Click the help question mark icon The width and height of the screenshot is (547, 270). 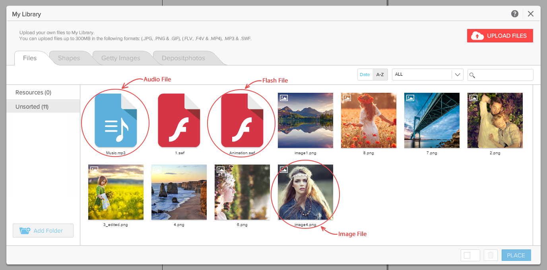coord(515,14)
